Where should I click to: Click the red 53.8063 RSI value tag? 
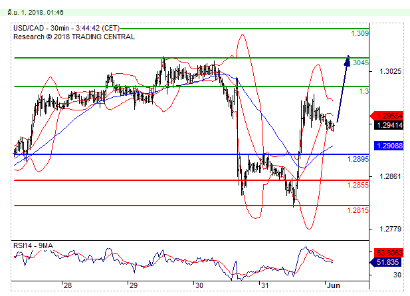coord(389,253)
